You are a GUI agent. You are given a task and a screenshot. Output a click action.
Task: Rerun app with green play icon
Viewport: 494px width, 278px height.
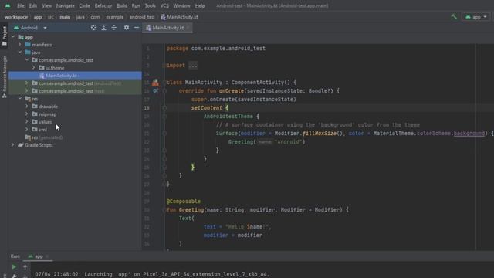pos(14,267)
